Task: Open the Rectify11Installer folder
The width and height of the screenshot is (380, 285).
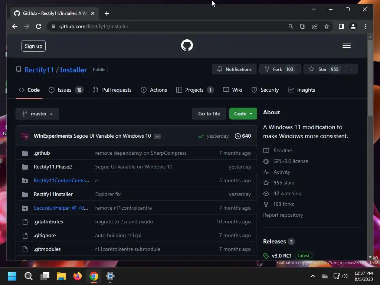Action: (53, 194)
